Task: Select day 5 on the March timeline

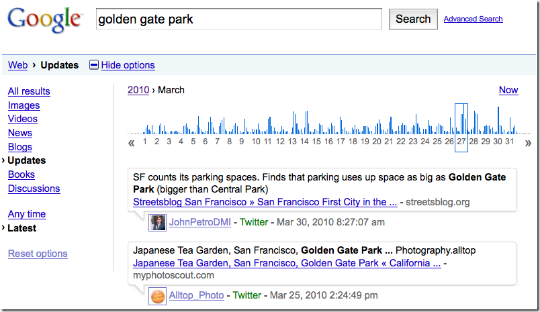Action: pos(193,142)
